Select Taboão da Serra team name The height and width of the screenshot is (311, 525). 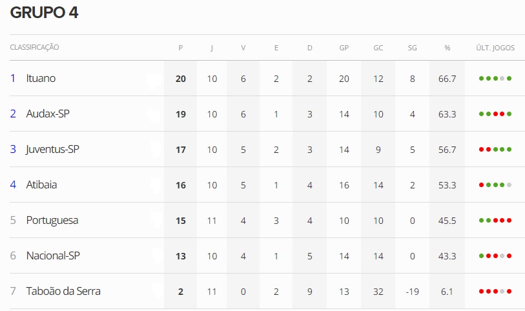[63, 291]
